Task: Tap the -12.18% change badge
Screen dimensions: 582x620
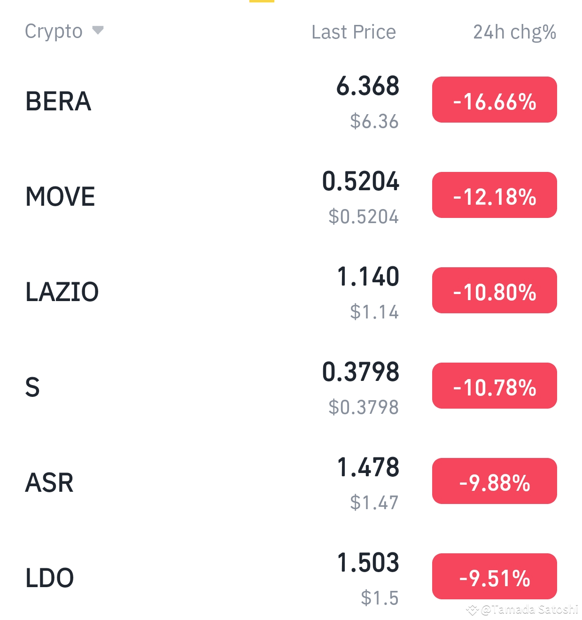Action: click(495, 195)
